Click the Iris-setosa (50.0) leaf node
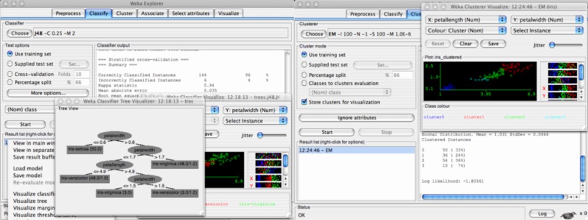The height and width of the screenshot is (220, 588). (85, 149)
